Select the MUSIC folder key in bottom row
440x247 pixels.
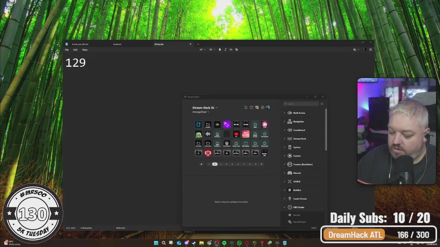point(245,153)
